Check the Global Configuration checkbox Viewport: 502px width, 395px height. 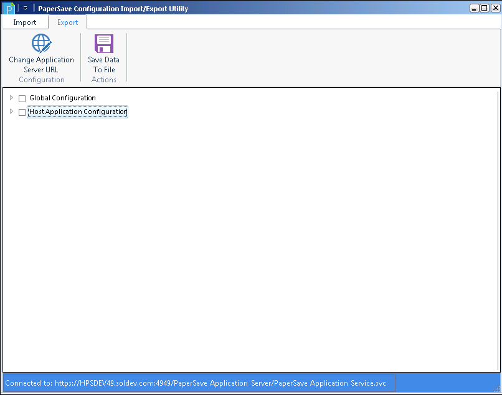[22, 98]
